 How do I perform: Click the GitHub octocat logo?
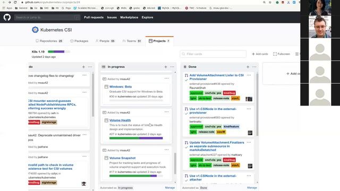(7, 17)
